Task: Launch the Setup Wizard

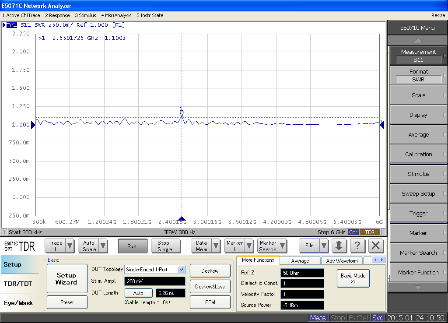Action: tap(66, 278)
